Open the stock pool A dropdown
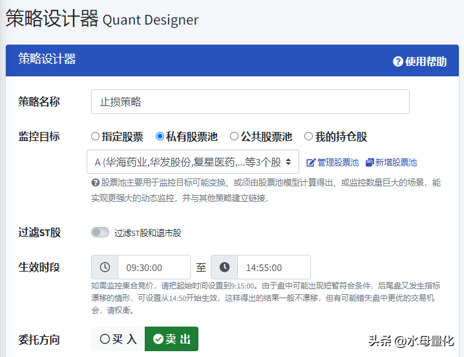Screen dimensions: 464x357 (x=193, y=162)
